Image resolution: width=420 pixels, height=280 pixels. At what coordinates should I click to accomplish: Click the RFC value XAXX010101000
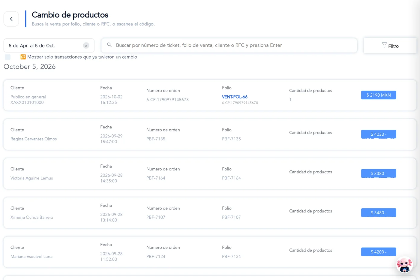[27, 103]
